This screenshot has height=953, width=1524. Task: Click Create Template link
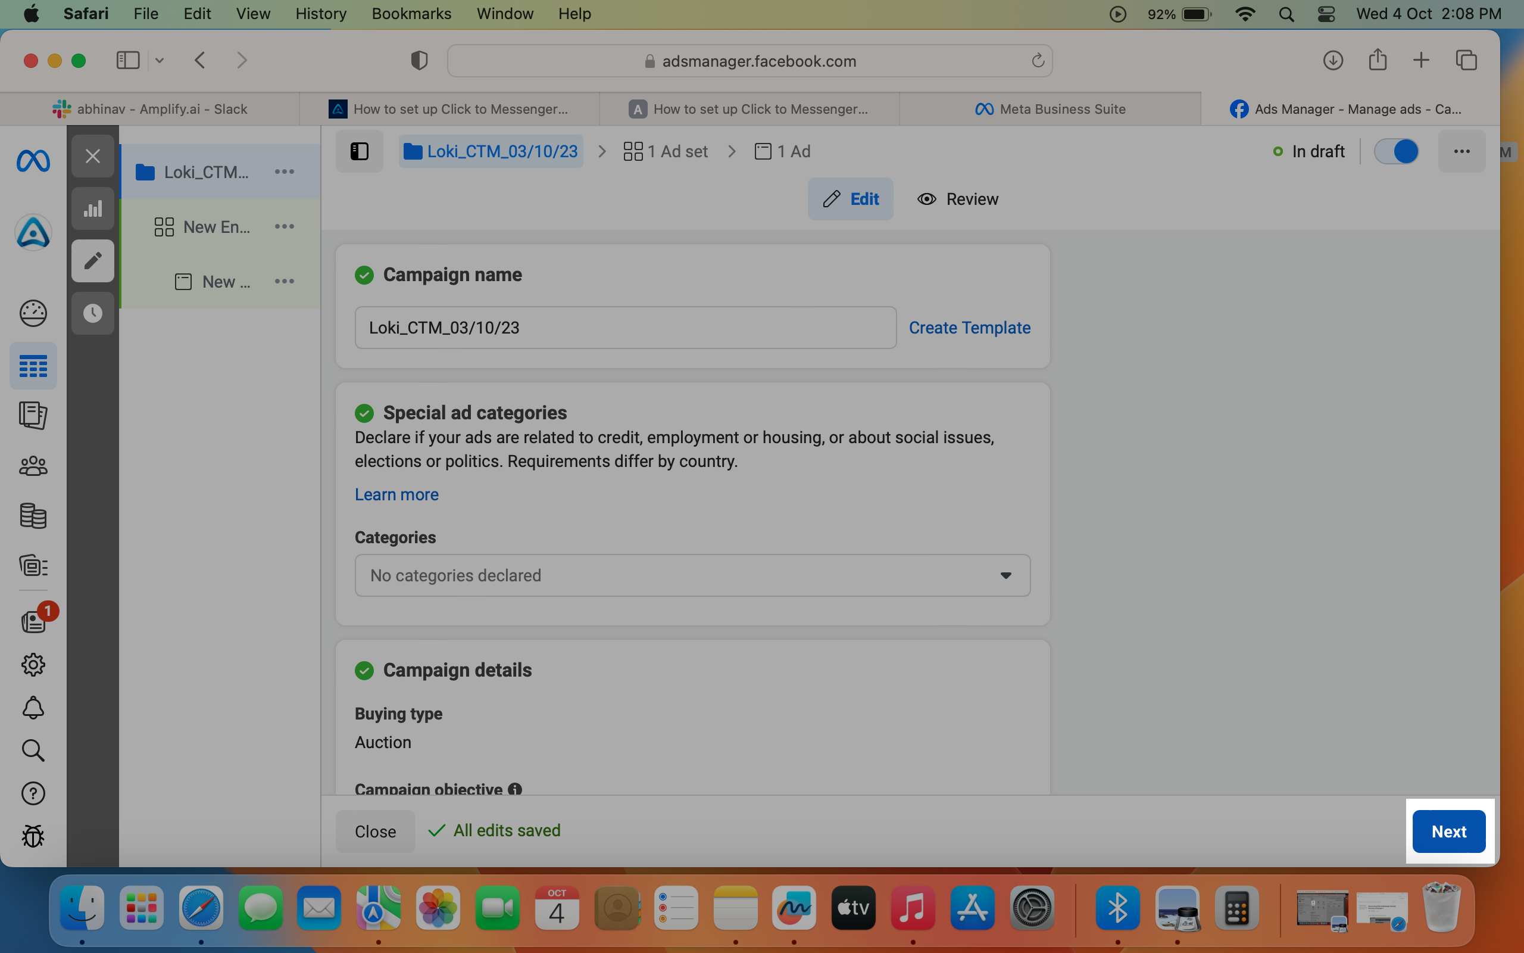(x=969, y=328)
